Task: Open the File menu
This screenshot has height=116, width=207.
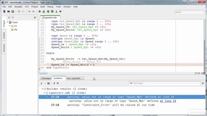Action: click(4, 7)
